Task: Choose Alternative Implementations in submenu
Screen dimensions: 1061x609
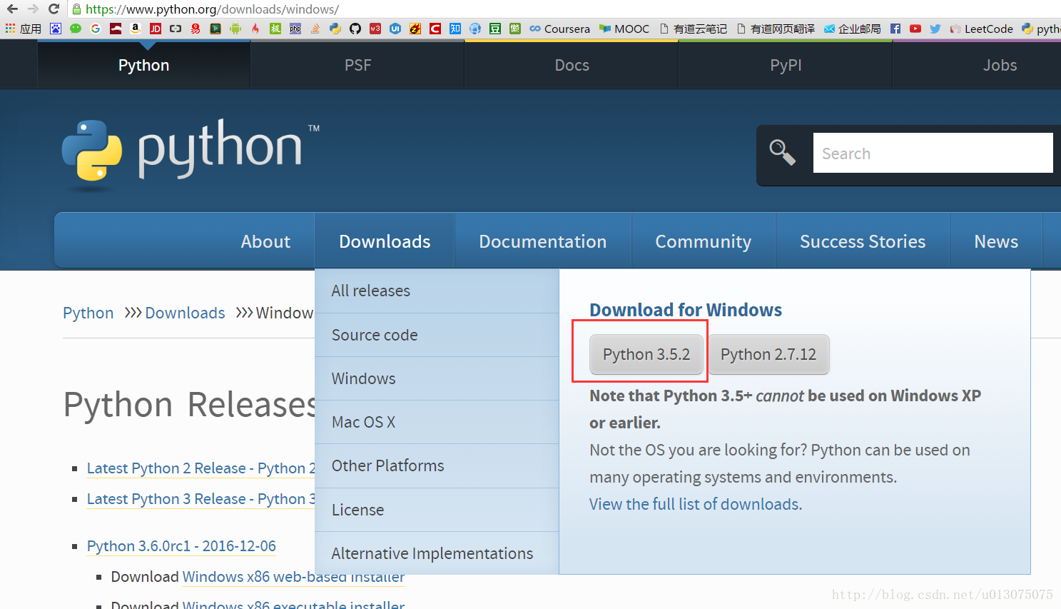Action: (437, 553)
